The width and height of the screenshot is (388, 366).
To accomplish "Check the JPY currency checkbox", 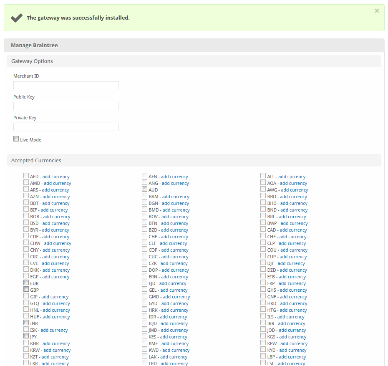I will coord(26,336).
